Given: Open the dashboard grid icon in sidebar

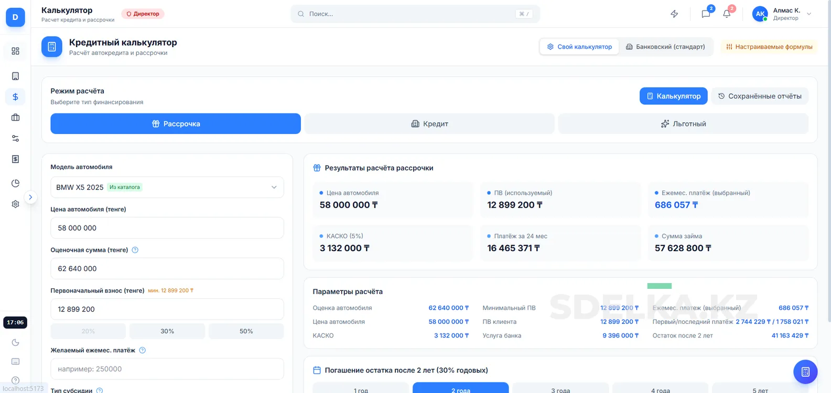Looking at the screenshot, I should tap(15, 51).
